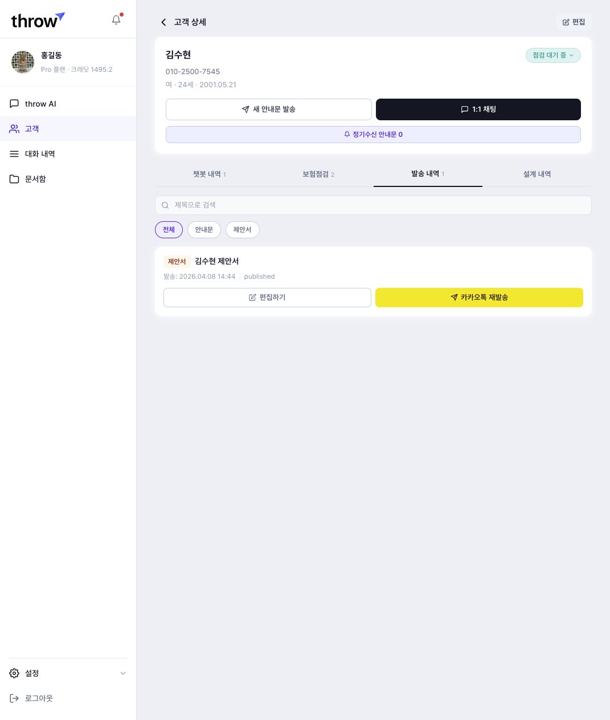Open the 문서함 folder in sidebar
Image resolution: width=610 pixels, height=720 pixels.
click(35, 179)
